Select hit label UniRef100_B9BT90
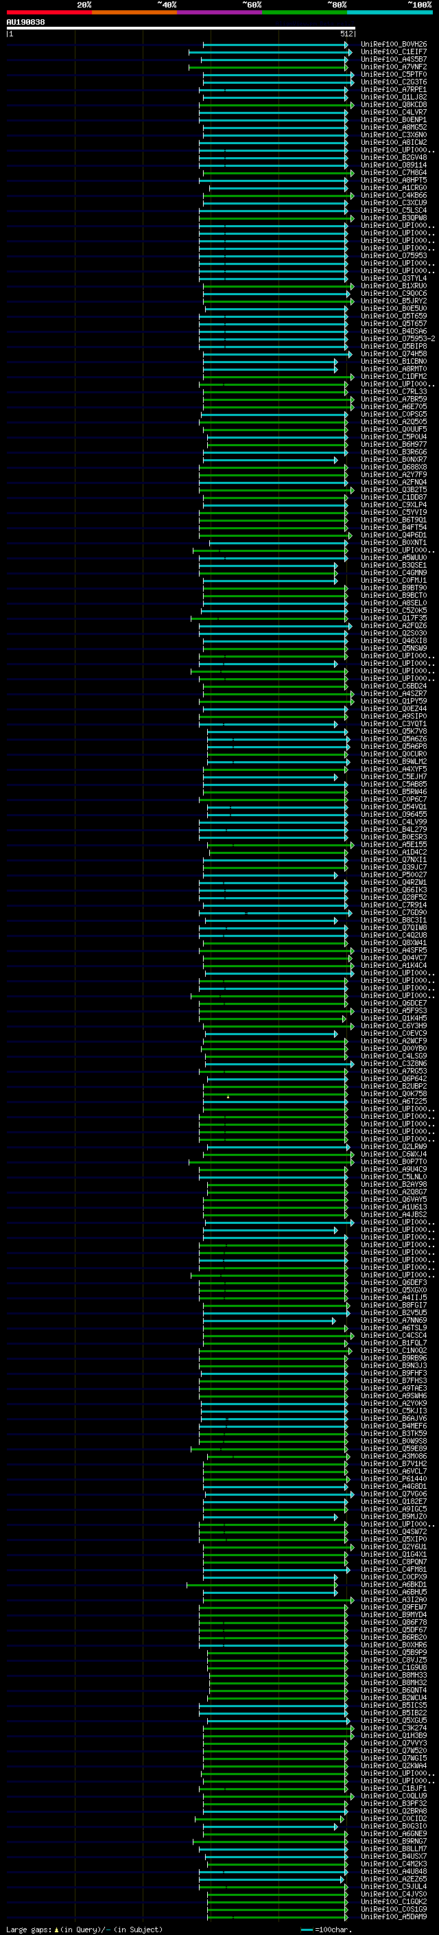439x1935 pixels. tap(393, 588)
